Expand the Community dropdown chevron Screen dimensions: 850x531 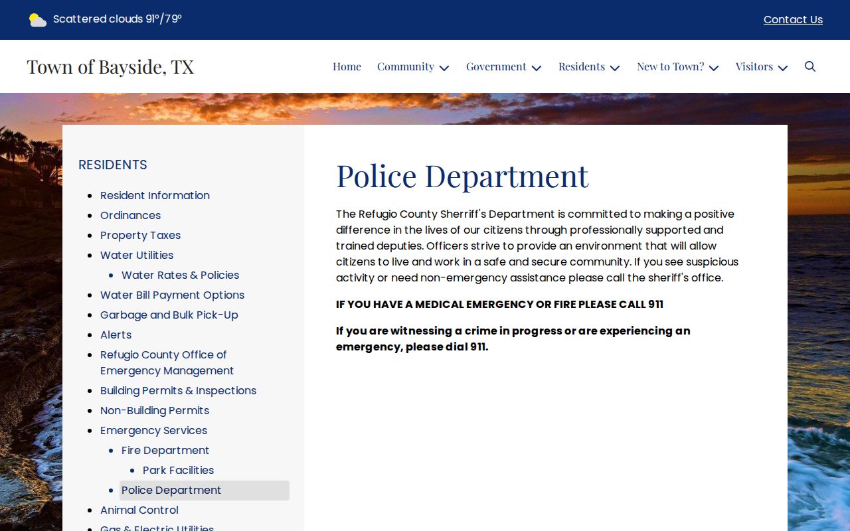[x=444, y=68]
